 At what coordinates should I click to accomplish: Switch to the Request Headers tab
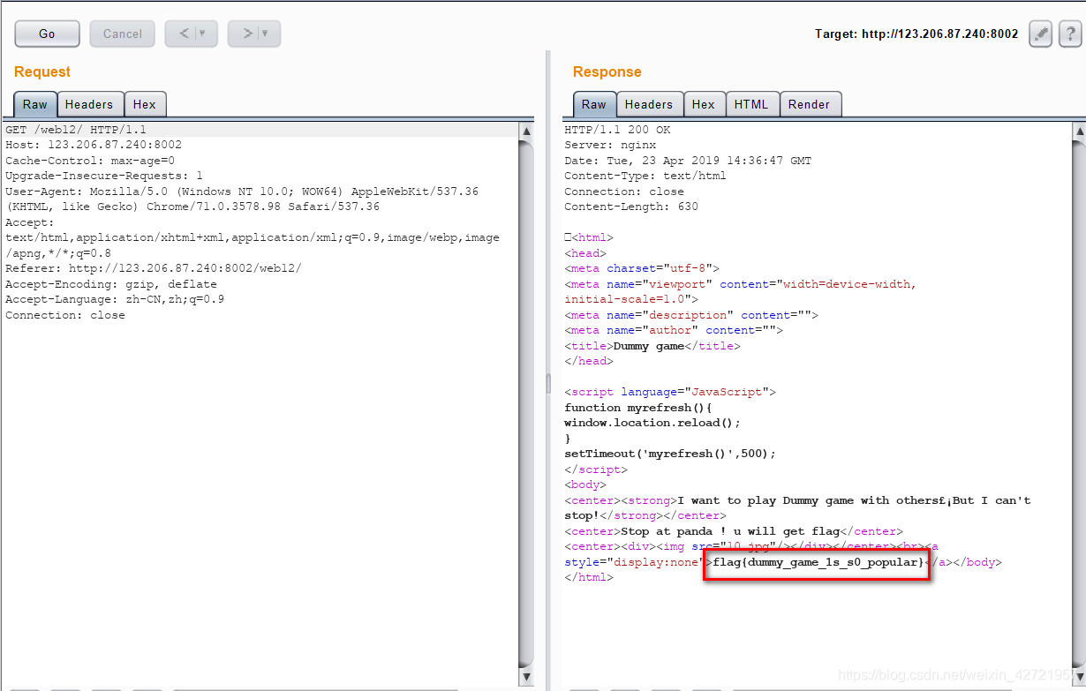point(89,104)
